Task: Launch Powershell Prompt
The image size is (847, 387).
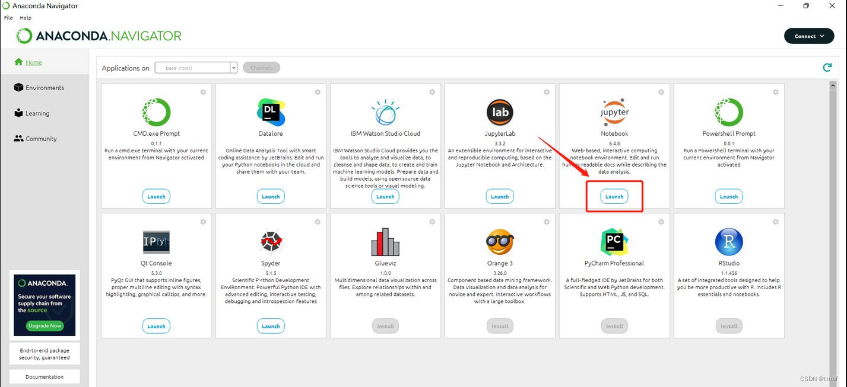Action: [729, 196]
